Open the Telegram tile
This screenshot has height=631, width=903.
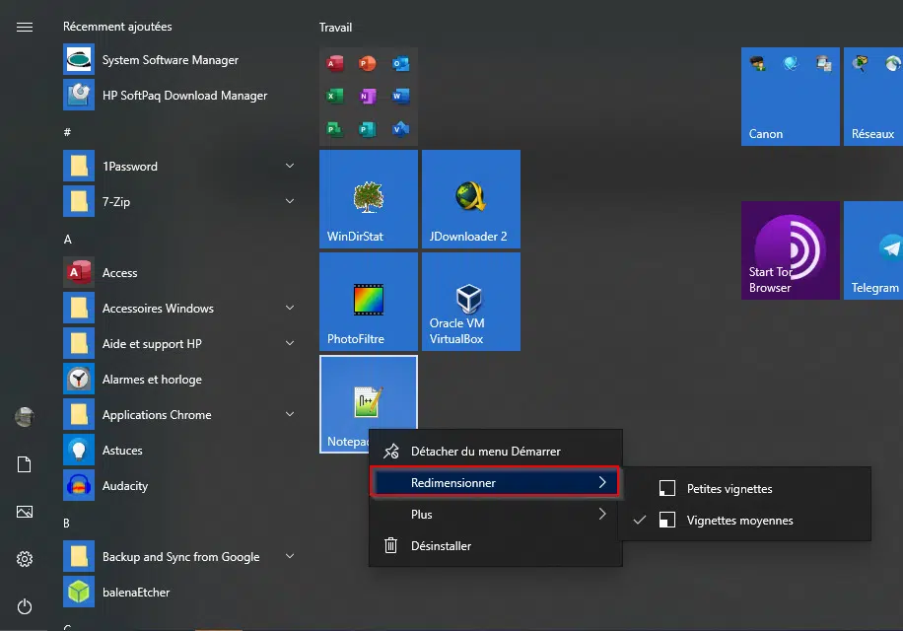coord(873,250)
